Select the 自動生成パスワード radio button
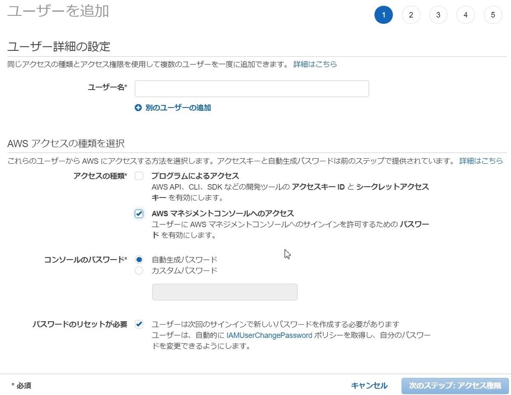This screenshot has height=395, width=511. (139, 259)
